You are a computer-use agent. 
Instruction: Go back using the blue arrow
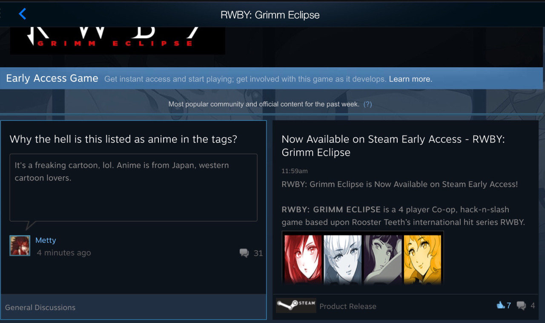(x=23, y=14)
